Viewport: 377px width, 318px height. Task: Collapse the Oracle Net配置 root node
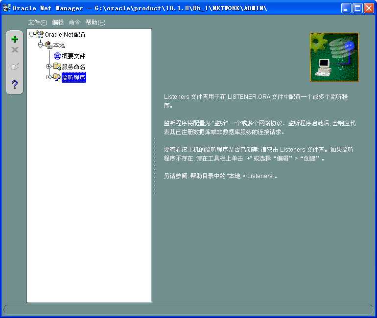31,34
